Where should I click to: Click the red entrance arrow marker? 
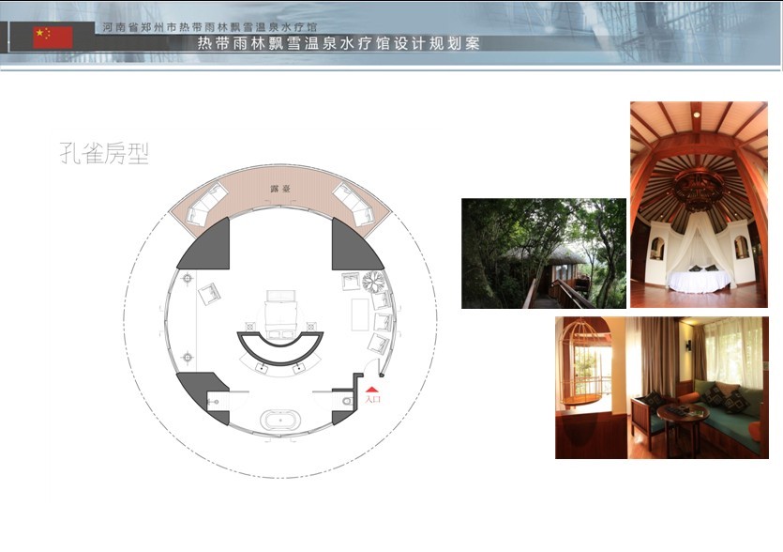click(x=372, y=389)
